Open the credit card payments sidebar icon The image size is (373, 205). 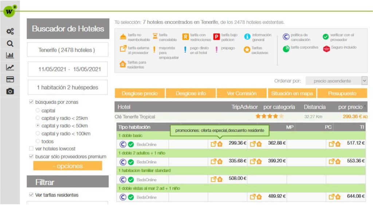point(10,79)
